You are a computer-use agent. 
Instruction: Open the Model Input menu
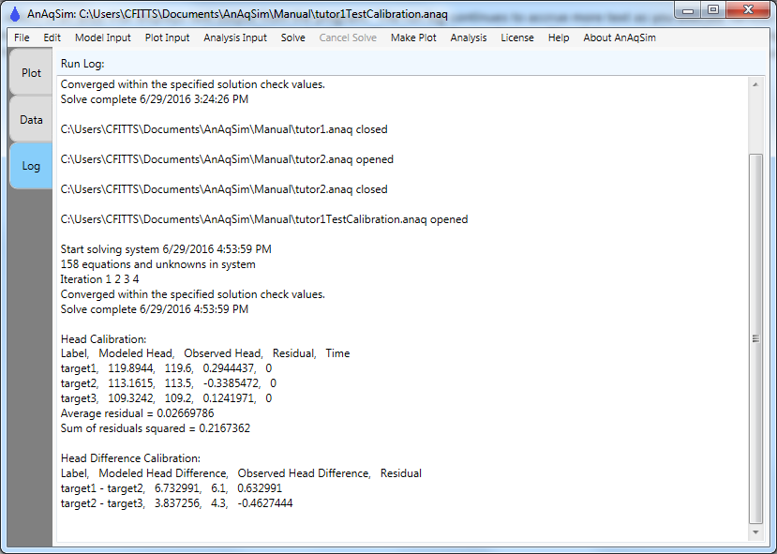103,37
